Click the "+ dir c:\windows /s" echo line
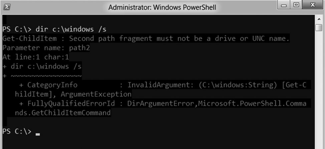The image size is (325, 149). [42, 66]
